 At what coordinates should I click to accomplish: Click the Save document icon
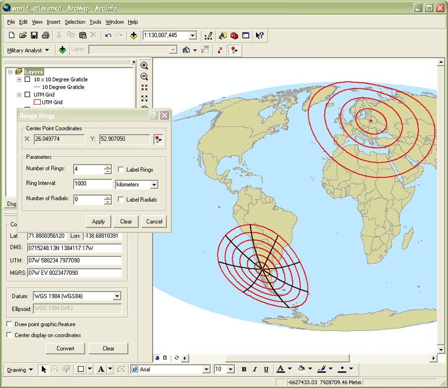click(x=34, y=35)
